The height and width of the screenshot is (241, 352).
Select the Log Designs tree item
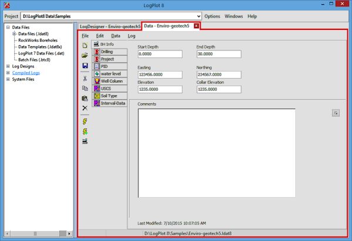[x=23, y=66]
